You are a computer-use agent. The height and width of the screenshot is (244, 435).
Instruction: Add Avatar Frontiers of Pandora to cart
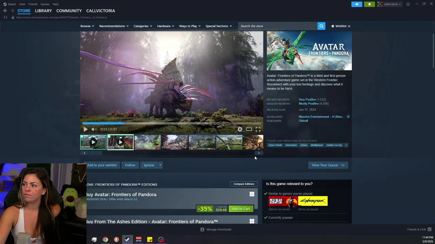click(x=241, y=209)
